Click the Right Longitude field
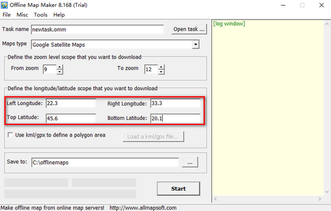 coord(175,103)
